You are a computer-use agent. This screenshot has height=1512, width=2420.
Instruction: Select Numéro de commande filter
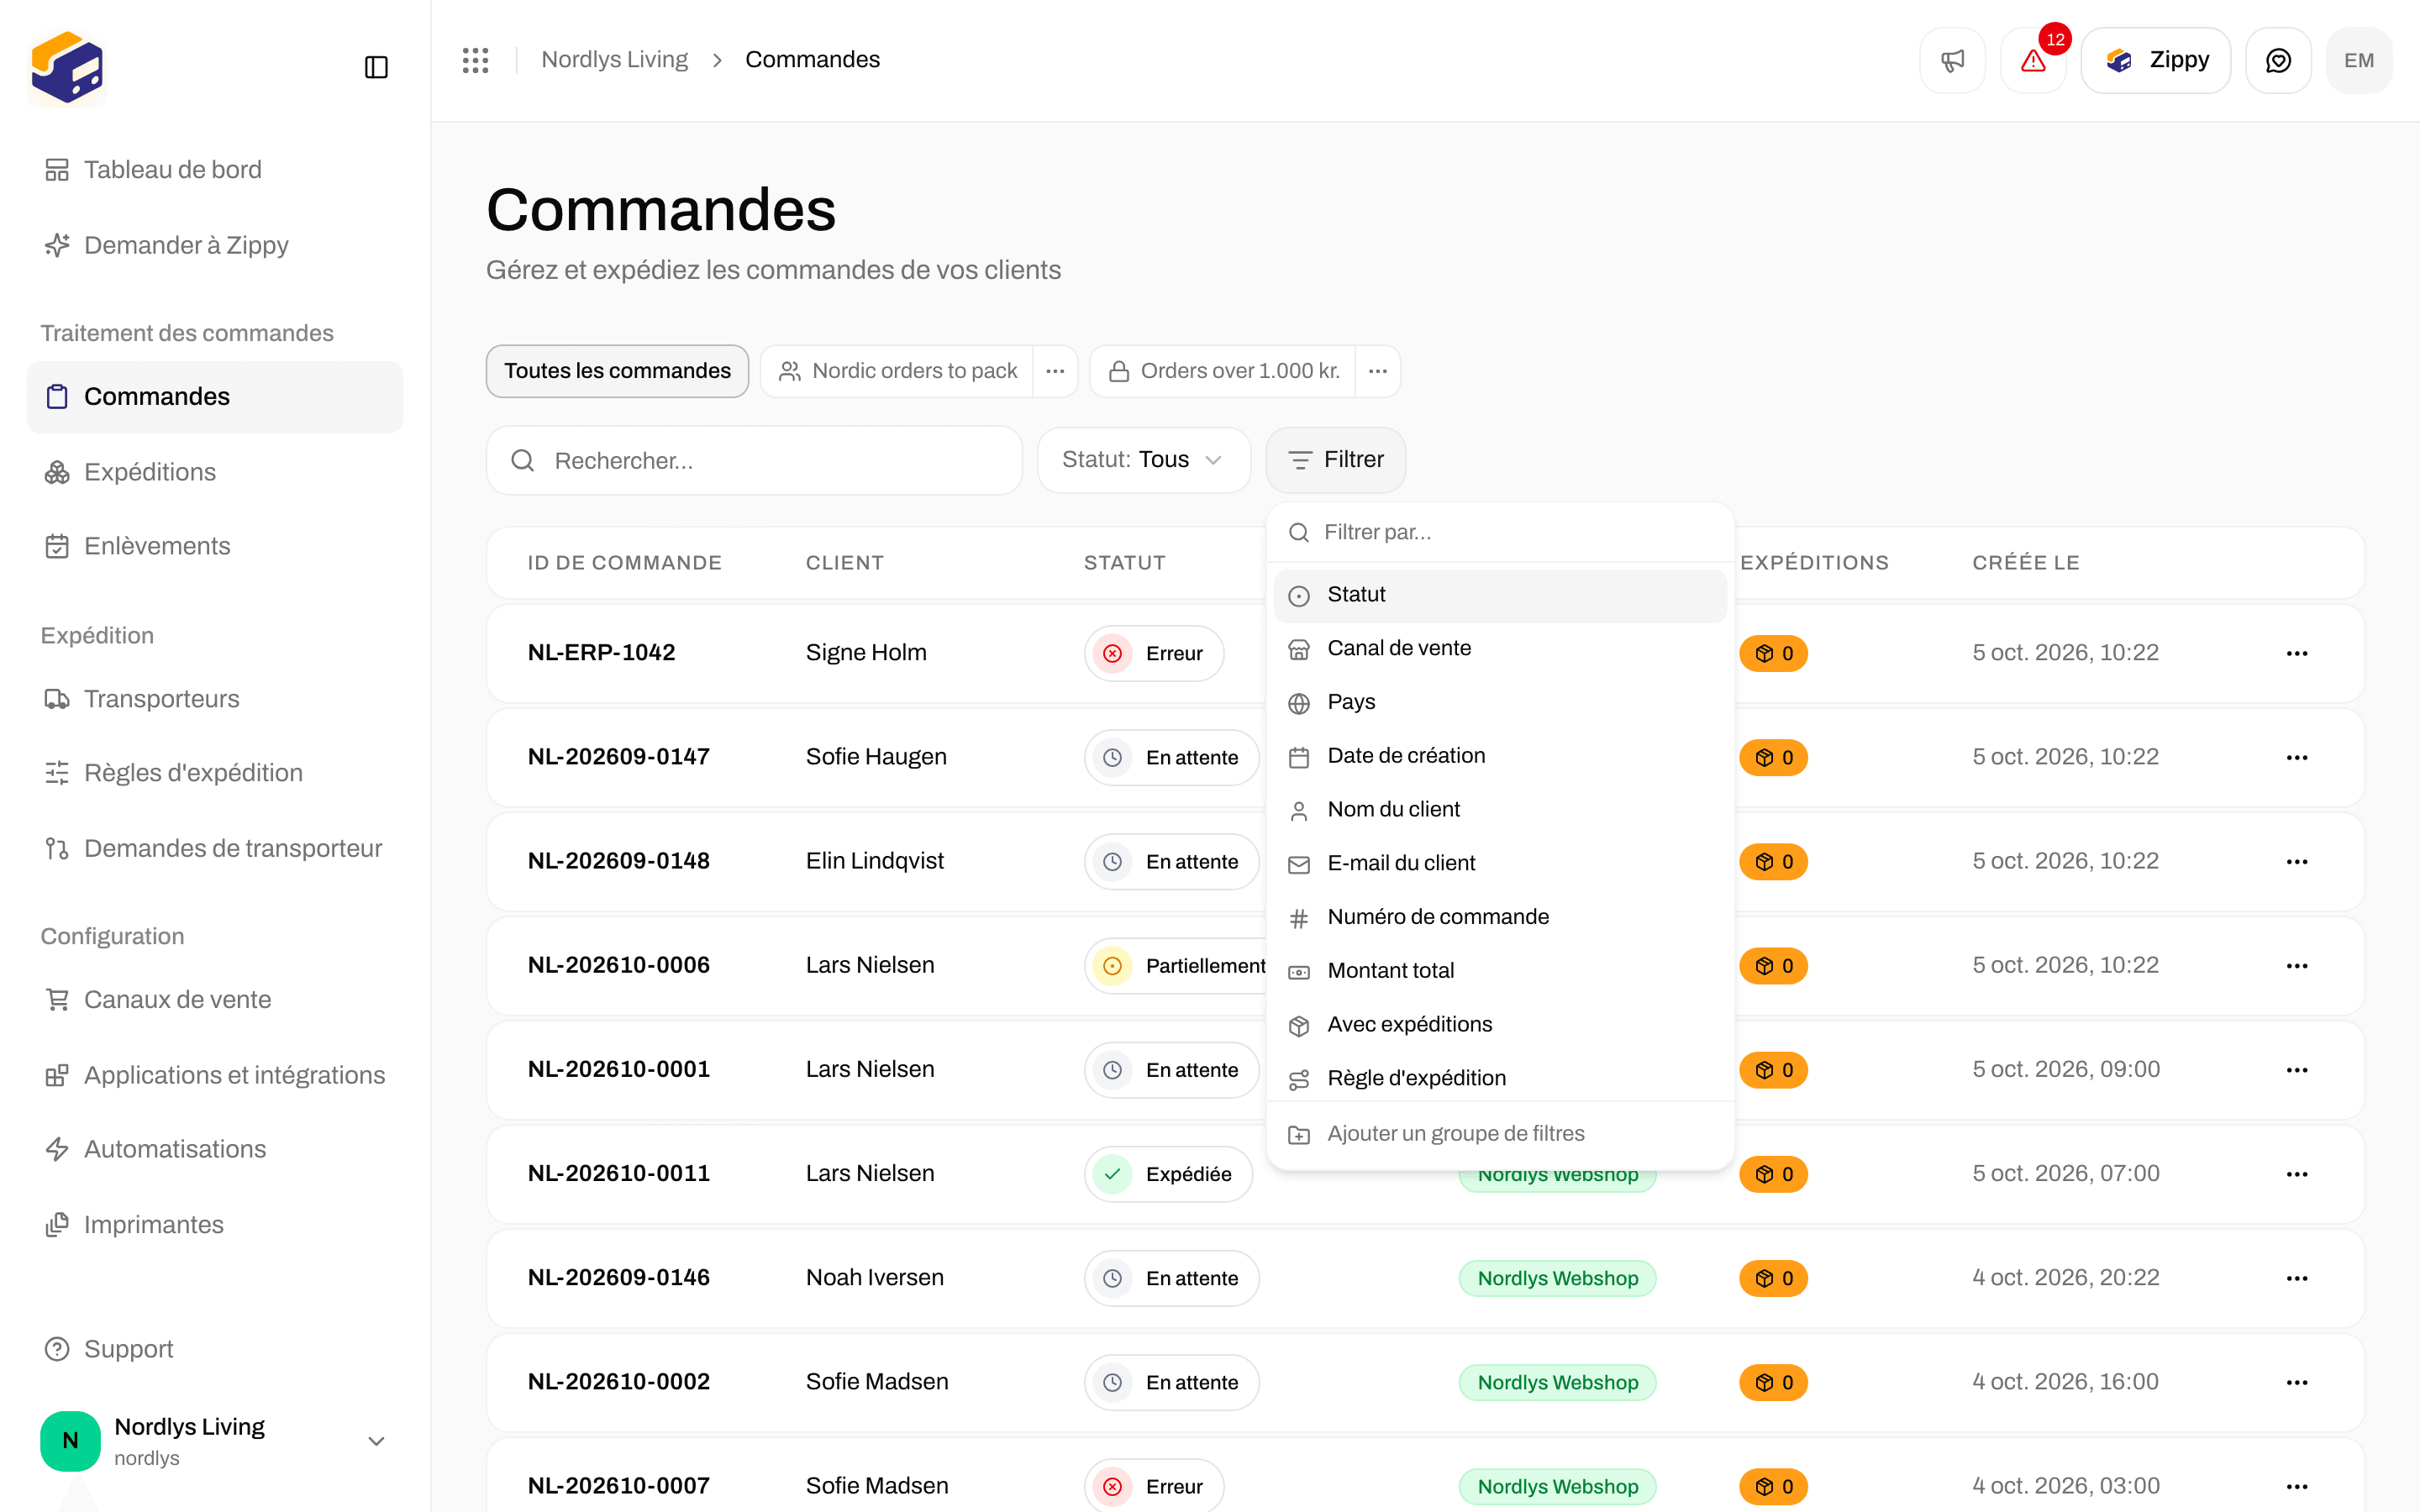tap(1500, 918)
